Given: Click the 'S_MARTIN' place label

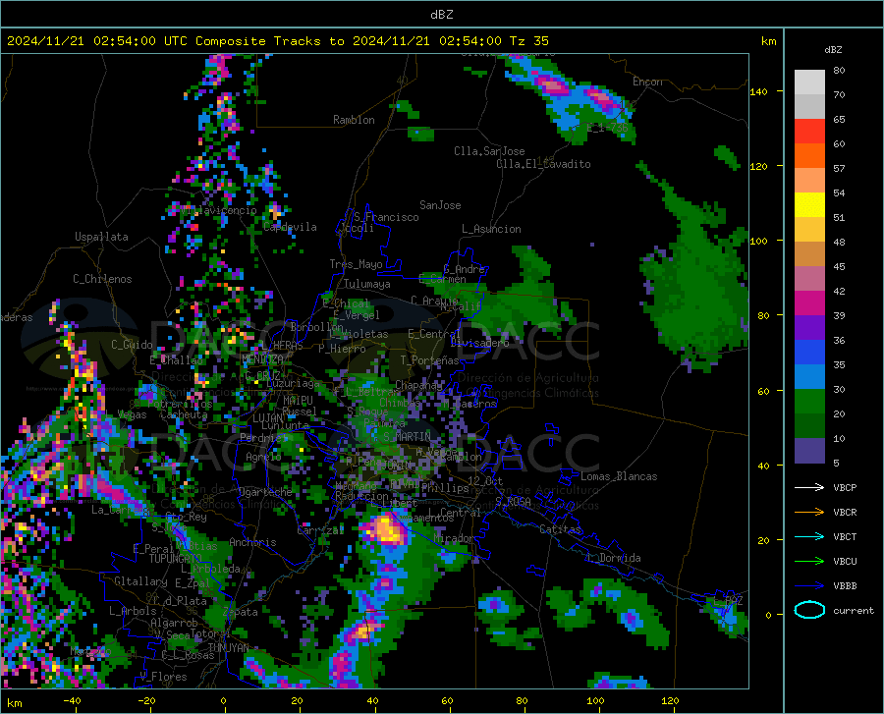Looking at the screenshot, I should pyautogui.click(x=407, y=436).
